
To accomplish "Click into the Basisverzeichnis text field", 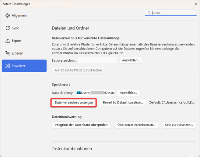I will point(97,60).
